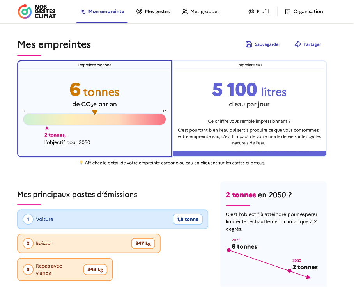Switch to the Empreinte eau card
Viewport: 354px width, 287px height.
tap(249, 108)
